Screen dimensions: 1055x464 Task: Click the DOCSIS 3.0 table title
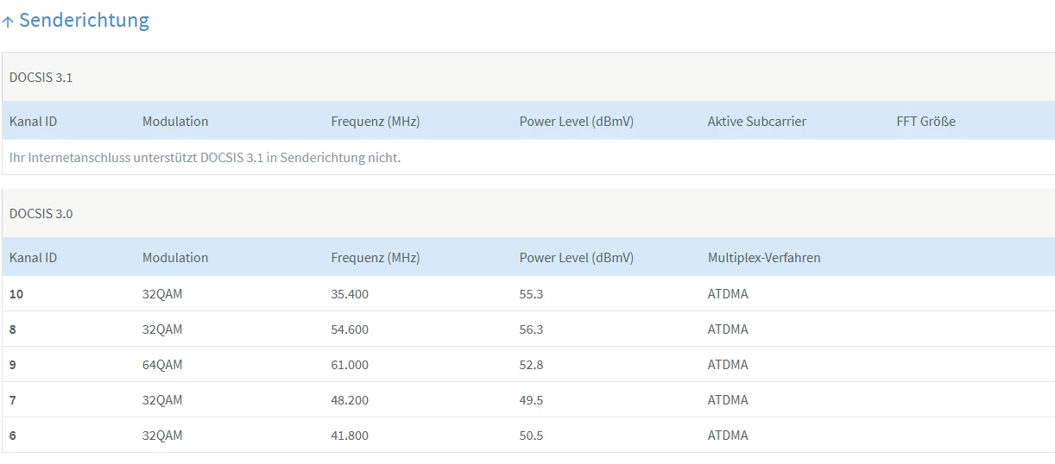[41, 213]
